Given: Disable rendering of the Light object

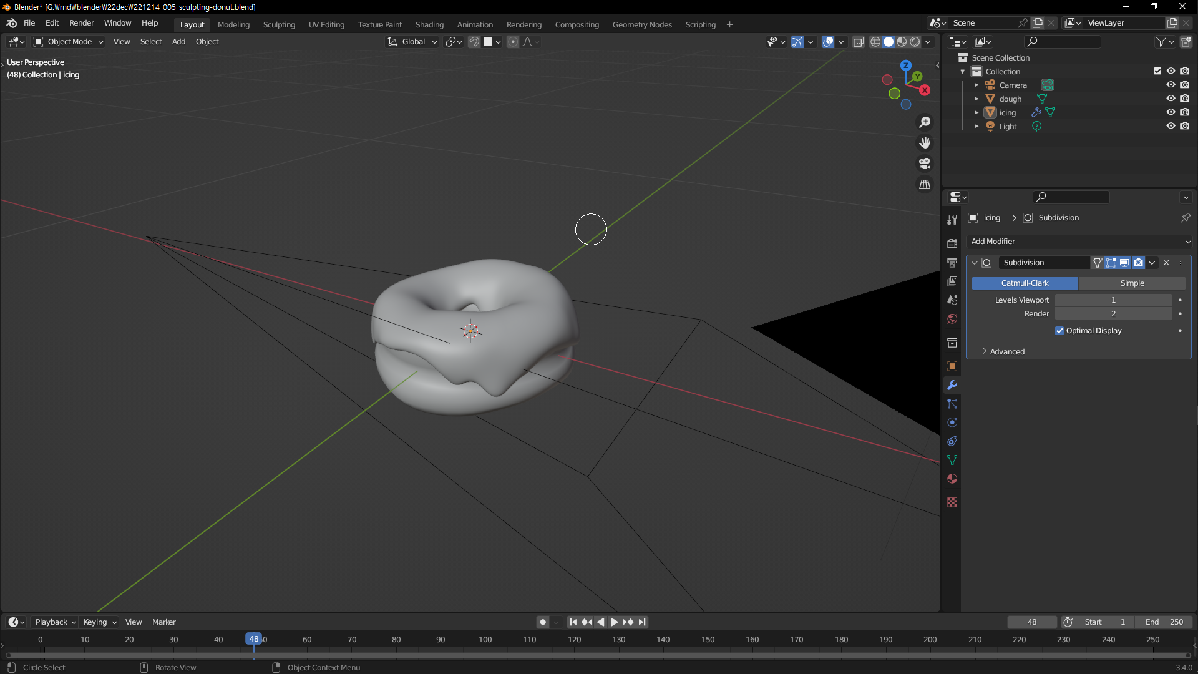Looking at the screenshot, I should coord(1185,126).
